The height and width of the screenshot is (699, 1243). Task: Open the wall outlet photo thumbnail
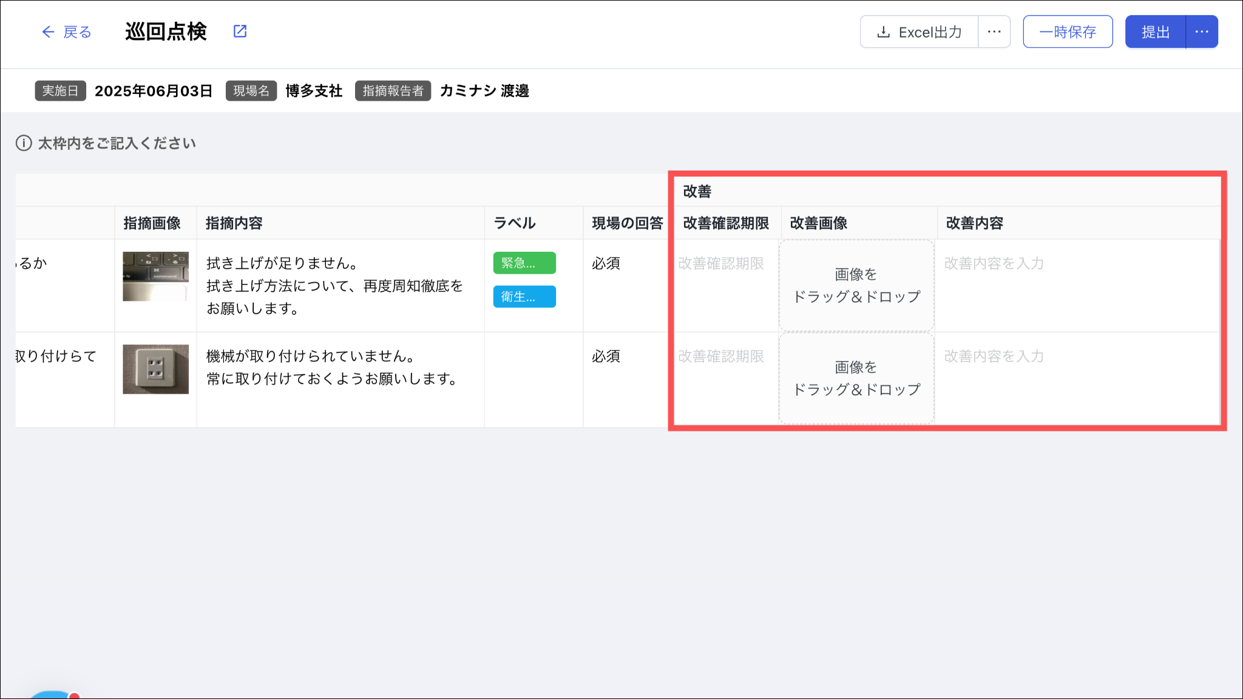click(x=155, y=369)
